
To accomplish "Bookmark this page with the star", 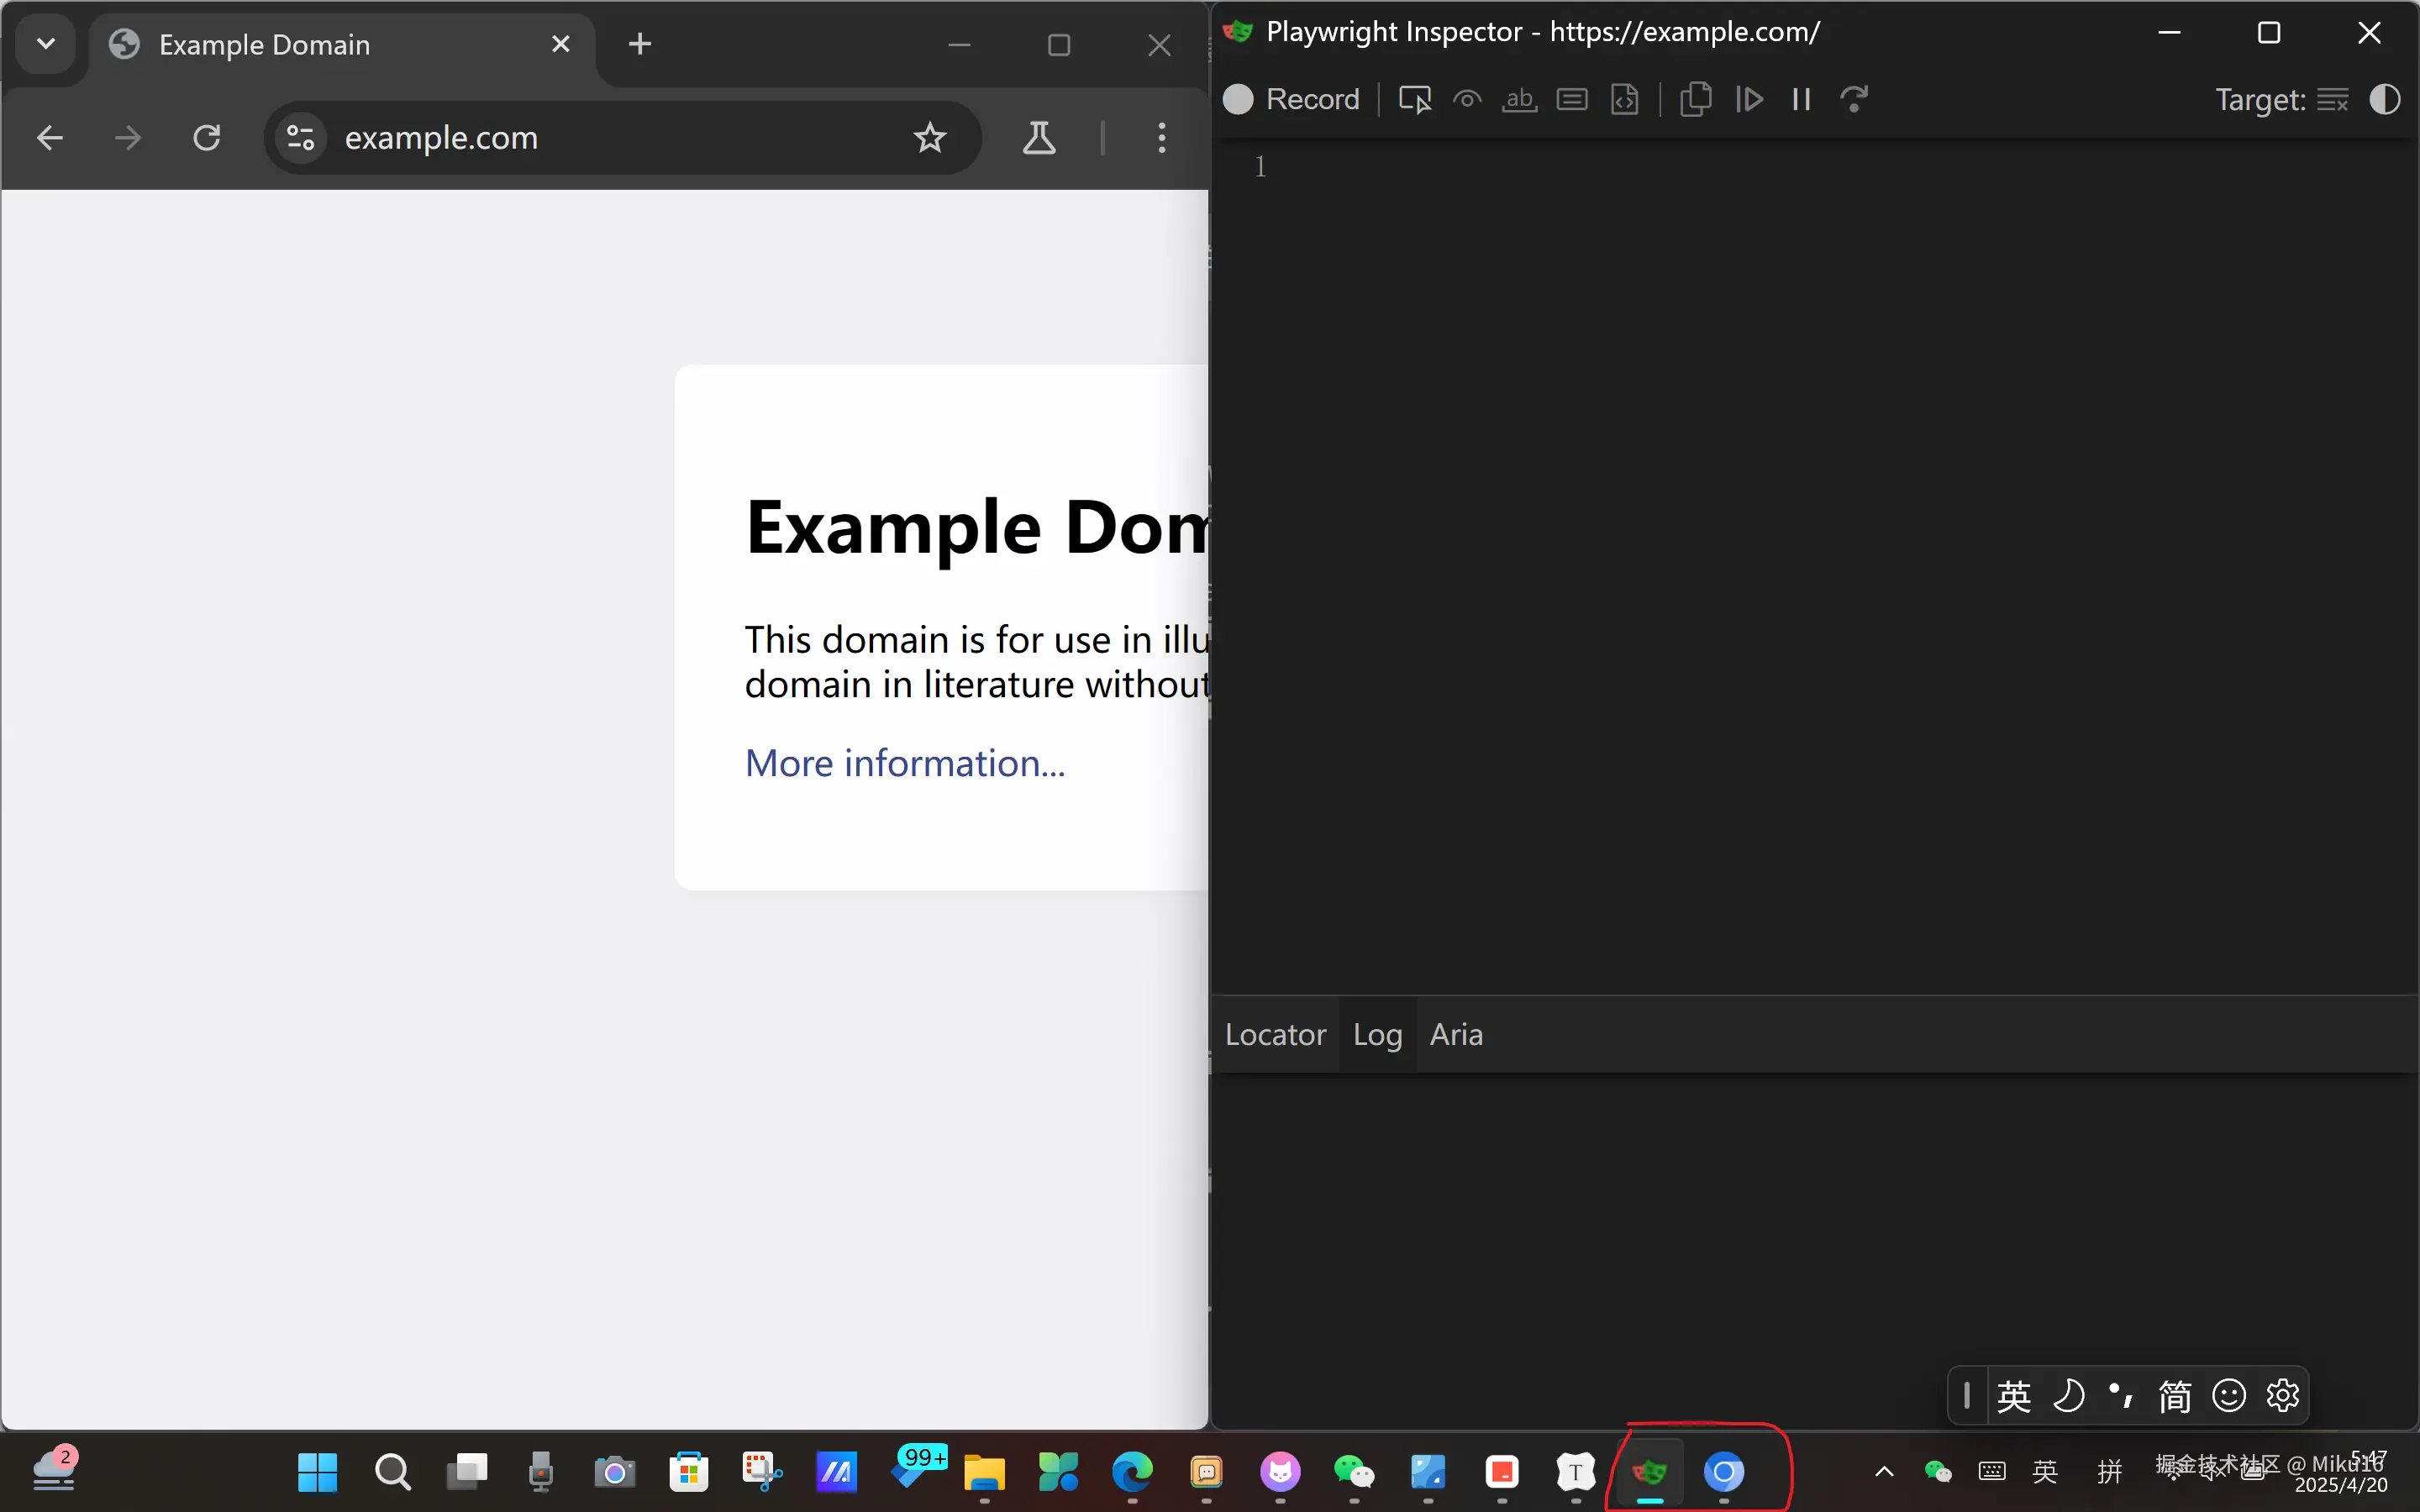I will pos(929,137).
